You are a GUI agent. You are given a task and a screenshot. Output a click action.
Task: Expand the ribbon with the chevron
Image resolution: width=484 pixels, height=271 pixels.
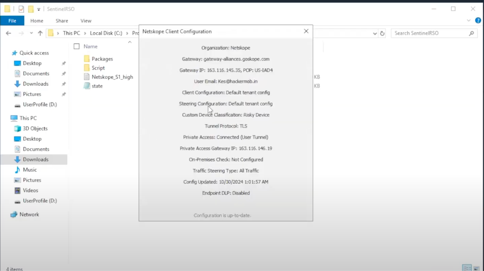click(469, 21)
